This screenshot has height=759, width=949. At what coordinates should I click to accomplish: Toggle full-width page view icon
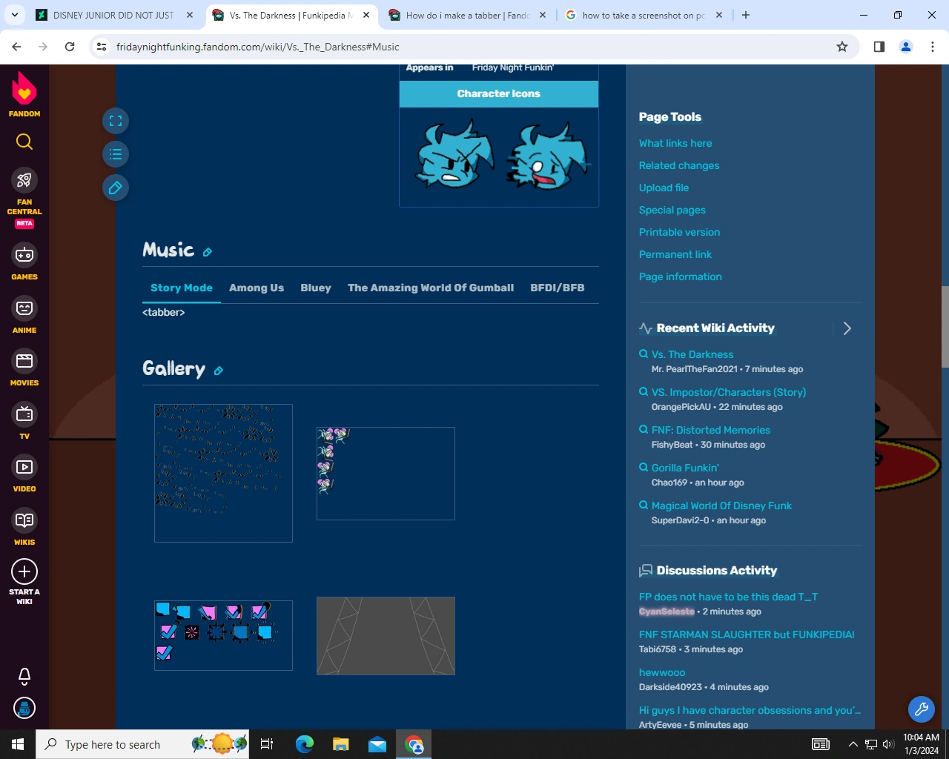click(x=116, y=121)
